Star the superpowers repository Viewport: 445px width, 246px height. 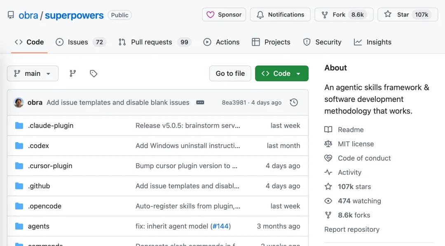pyautogui.click(x=403, y=15)
